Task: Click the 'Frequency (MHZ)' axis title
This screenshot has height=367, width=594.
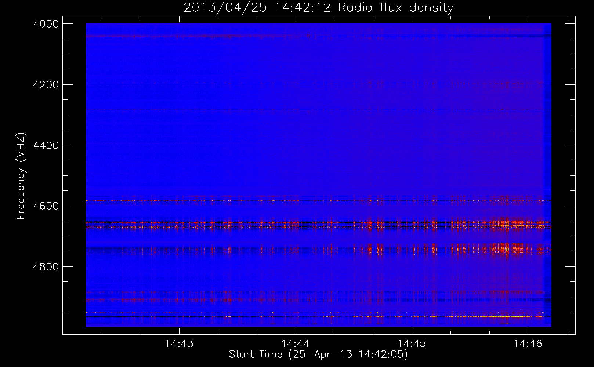Action: (21, 176)
